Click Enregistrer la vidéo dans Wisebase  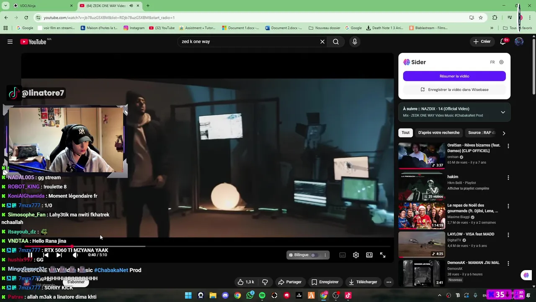coord(454,89)
